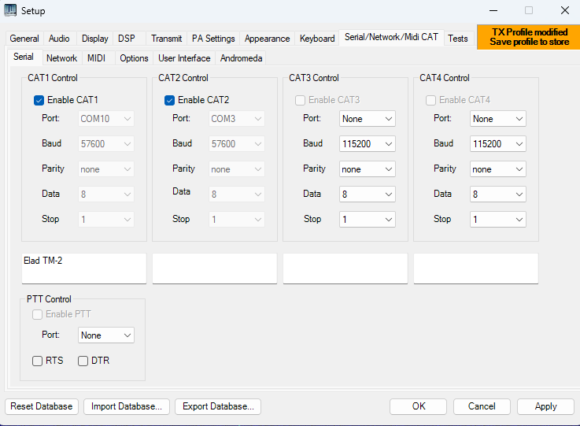Image resolution: width=580 pixels, height=426 pixels.
Task: Open the Network sub-tab
Action: coord(61,58)
